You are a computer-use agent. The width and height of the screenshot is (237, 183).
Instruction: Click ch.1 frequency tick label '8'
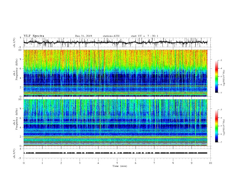pos(21,59)
